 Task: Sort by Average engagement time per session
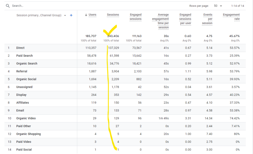click(160, 21)
